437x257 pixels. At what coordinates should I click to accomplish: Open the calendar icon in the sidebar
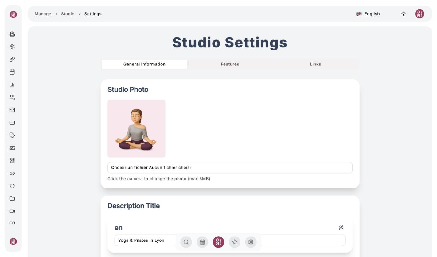[x=12, y=72]
